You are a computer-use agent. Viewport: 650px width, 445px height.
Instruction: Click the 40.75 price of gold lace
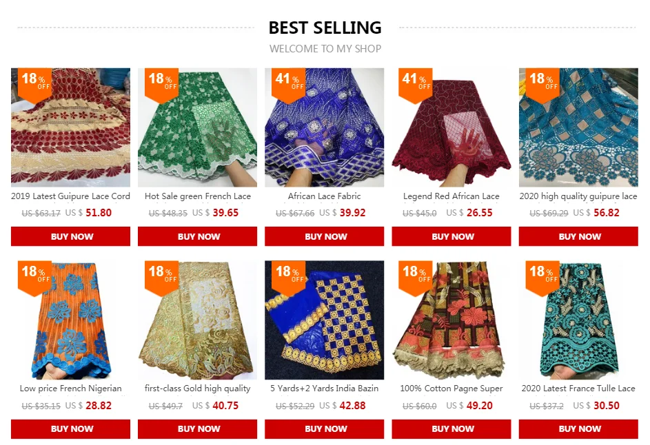(225, 405)
